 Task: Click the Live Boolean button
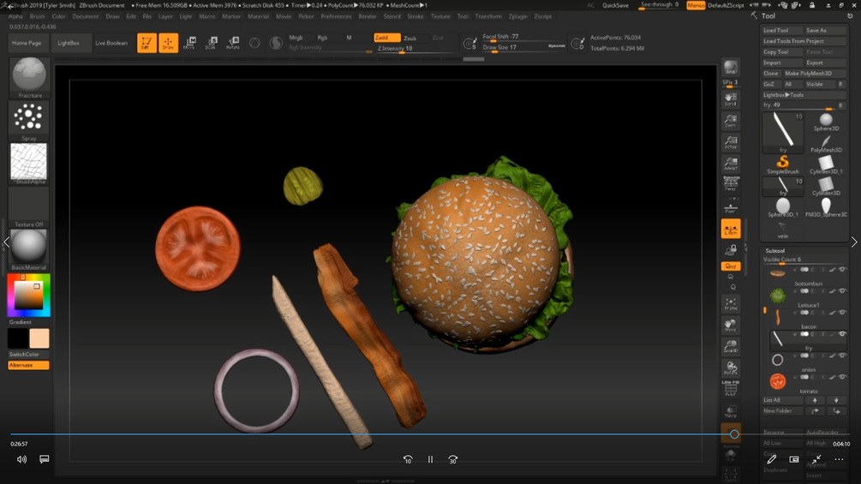[111, 43]
